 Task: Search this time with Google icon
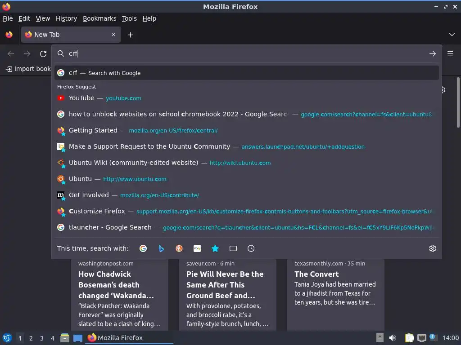143,248
